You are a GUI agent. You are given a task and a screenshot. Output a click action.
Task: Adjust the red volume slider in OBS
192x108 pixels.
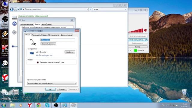(x=136, y=31)
